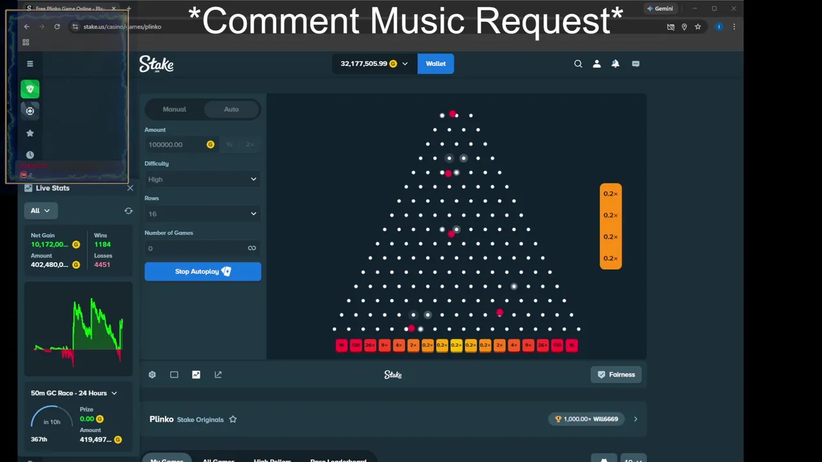
Task: Open the browser apps grid icon
Action: point(26,42)
